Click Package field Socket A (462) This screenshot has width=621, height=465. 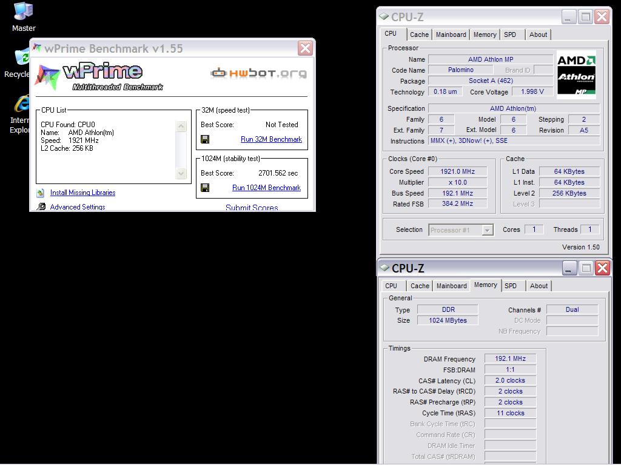click(490, 81)
